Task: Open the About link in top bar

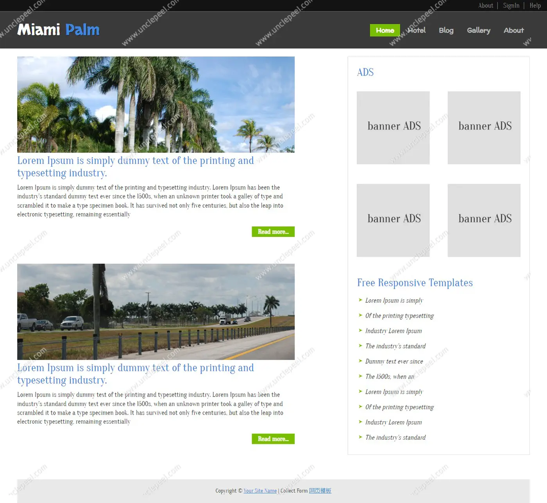Action: (x=486, y=5)
